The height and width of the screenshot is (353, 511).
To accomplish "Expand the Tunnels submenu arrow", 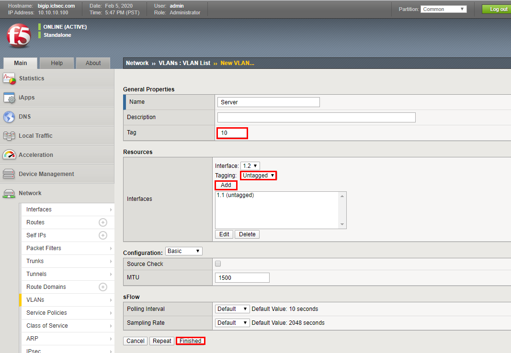I will [x=111, y=274].
